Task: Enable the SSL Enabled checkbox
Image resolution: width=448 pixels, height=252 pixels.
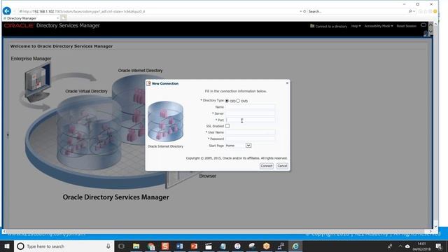Action: (x=227, y=126)
